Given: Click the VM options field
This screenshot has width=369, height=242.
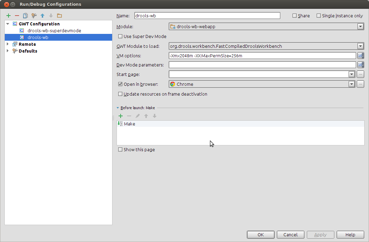Looking at the screenshot, I should [262, 56].
